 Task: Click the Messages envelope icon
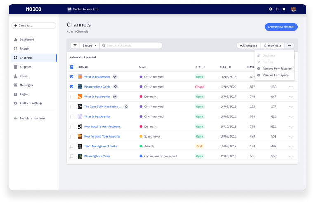[16, 85]
